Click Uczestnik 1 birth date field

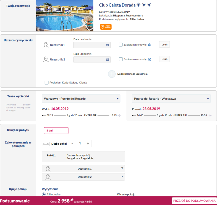pos(92,45)
